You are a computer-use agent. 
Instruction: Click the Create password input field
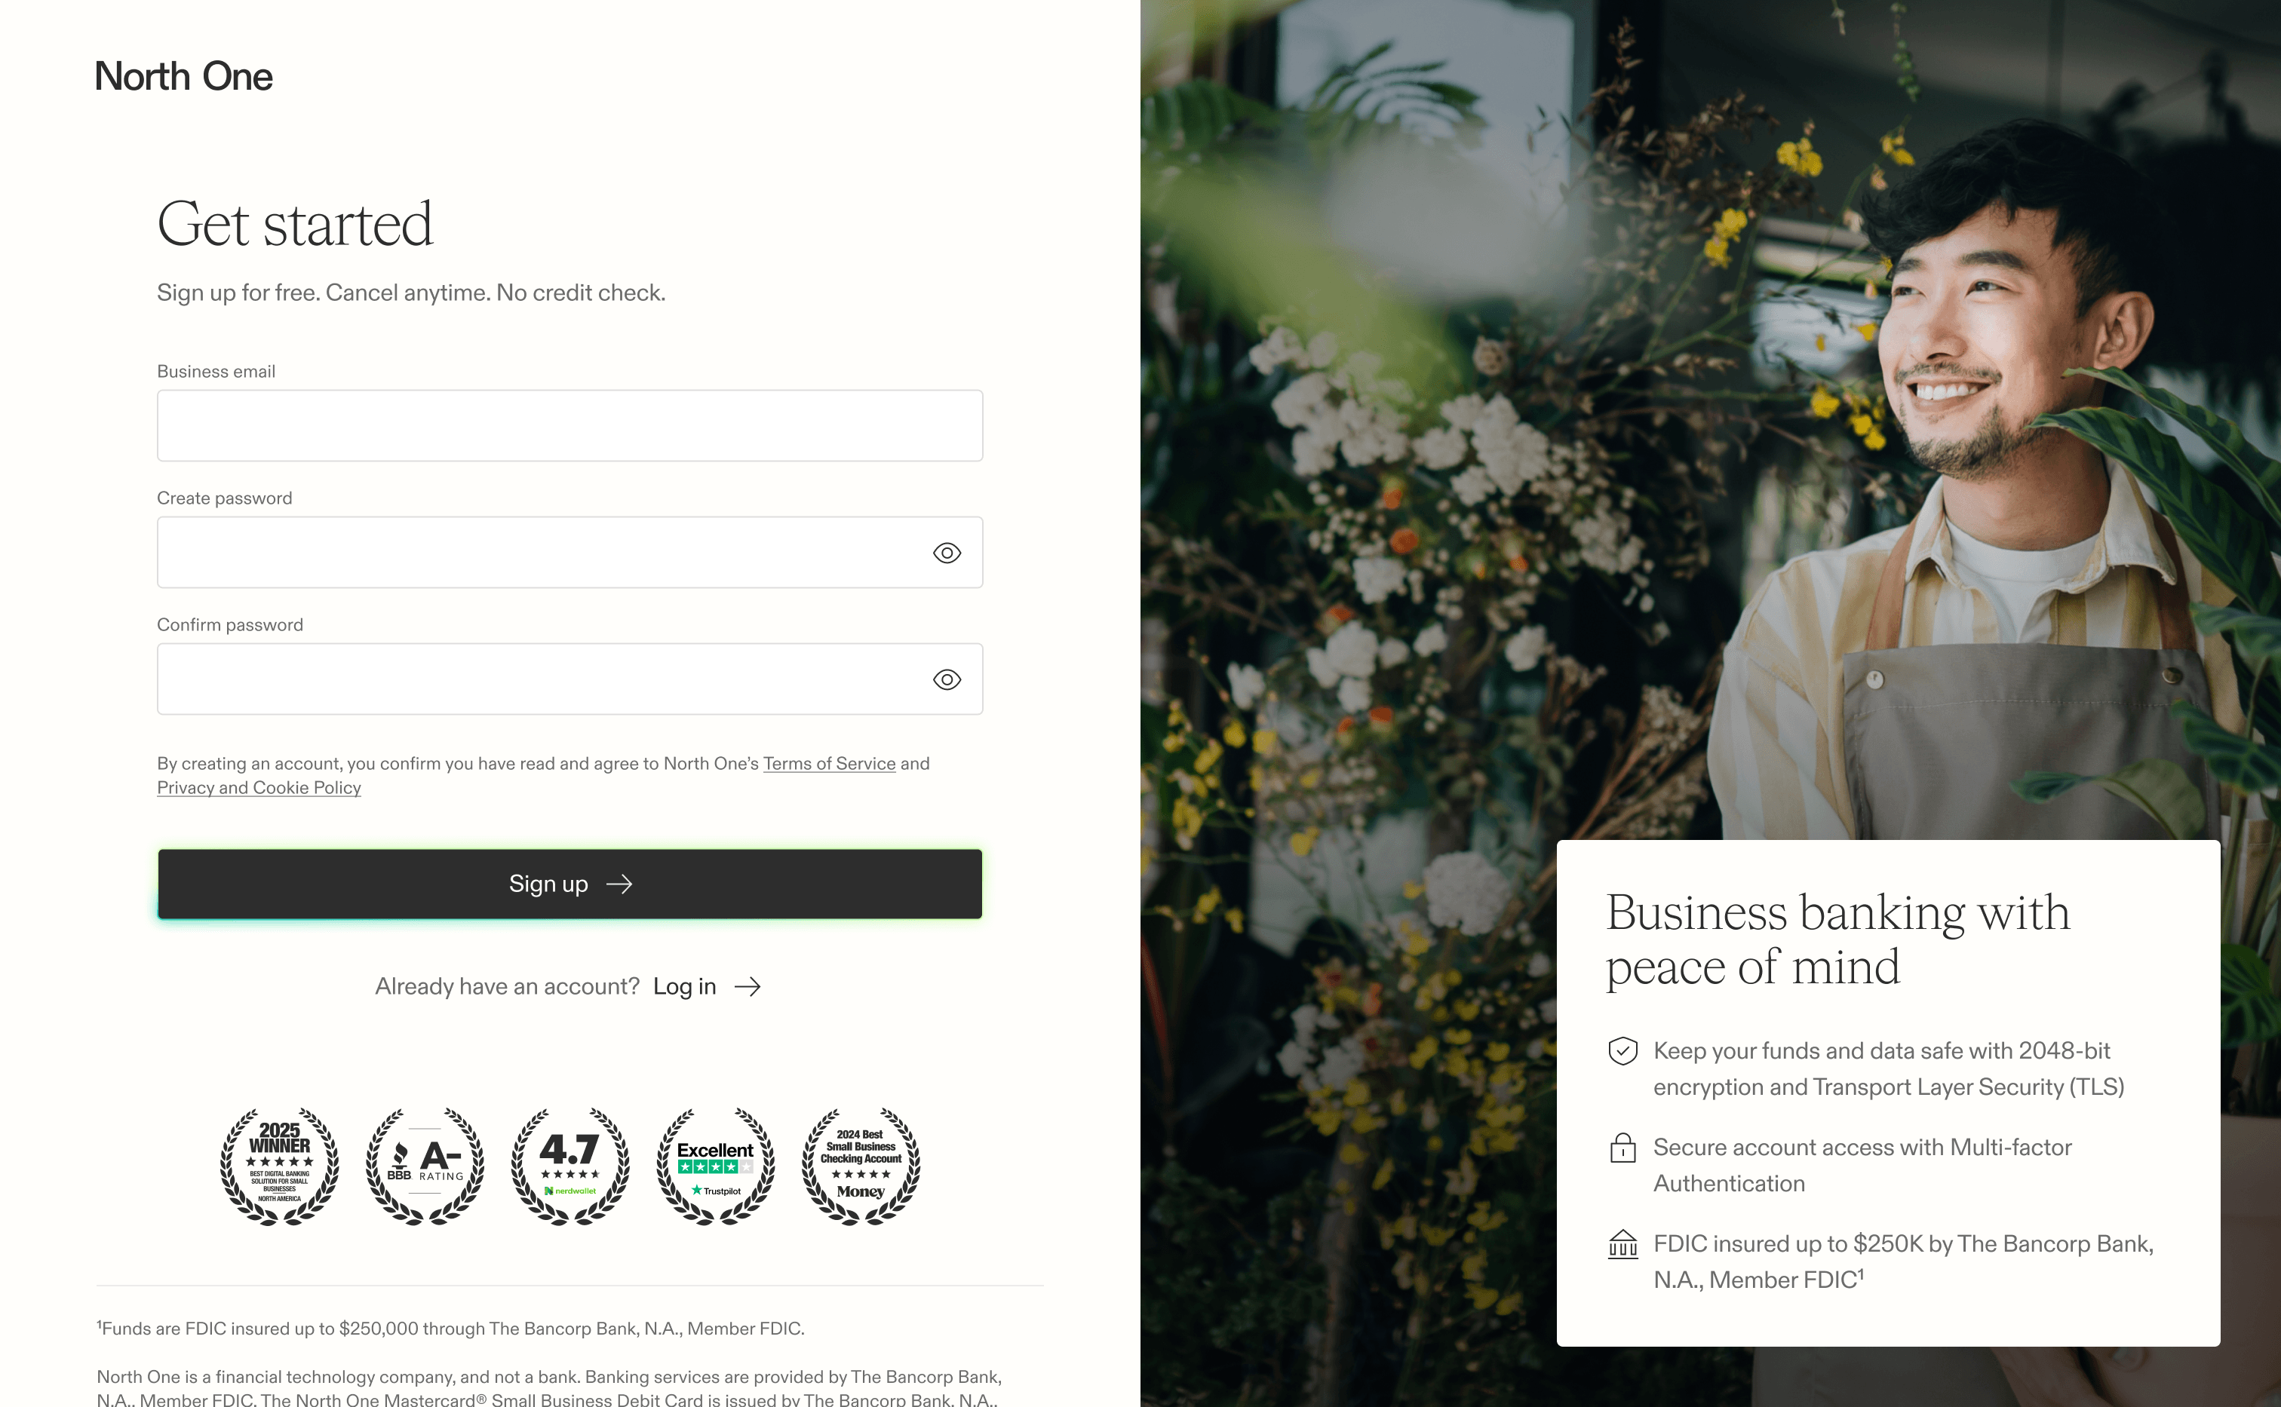pyautogui.click(x=569, y=552)
